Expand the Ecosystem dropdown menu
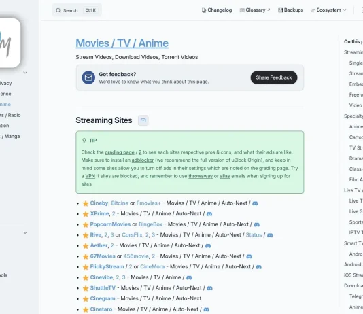363x314 pixels. tap(329, 10)
